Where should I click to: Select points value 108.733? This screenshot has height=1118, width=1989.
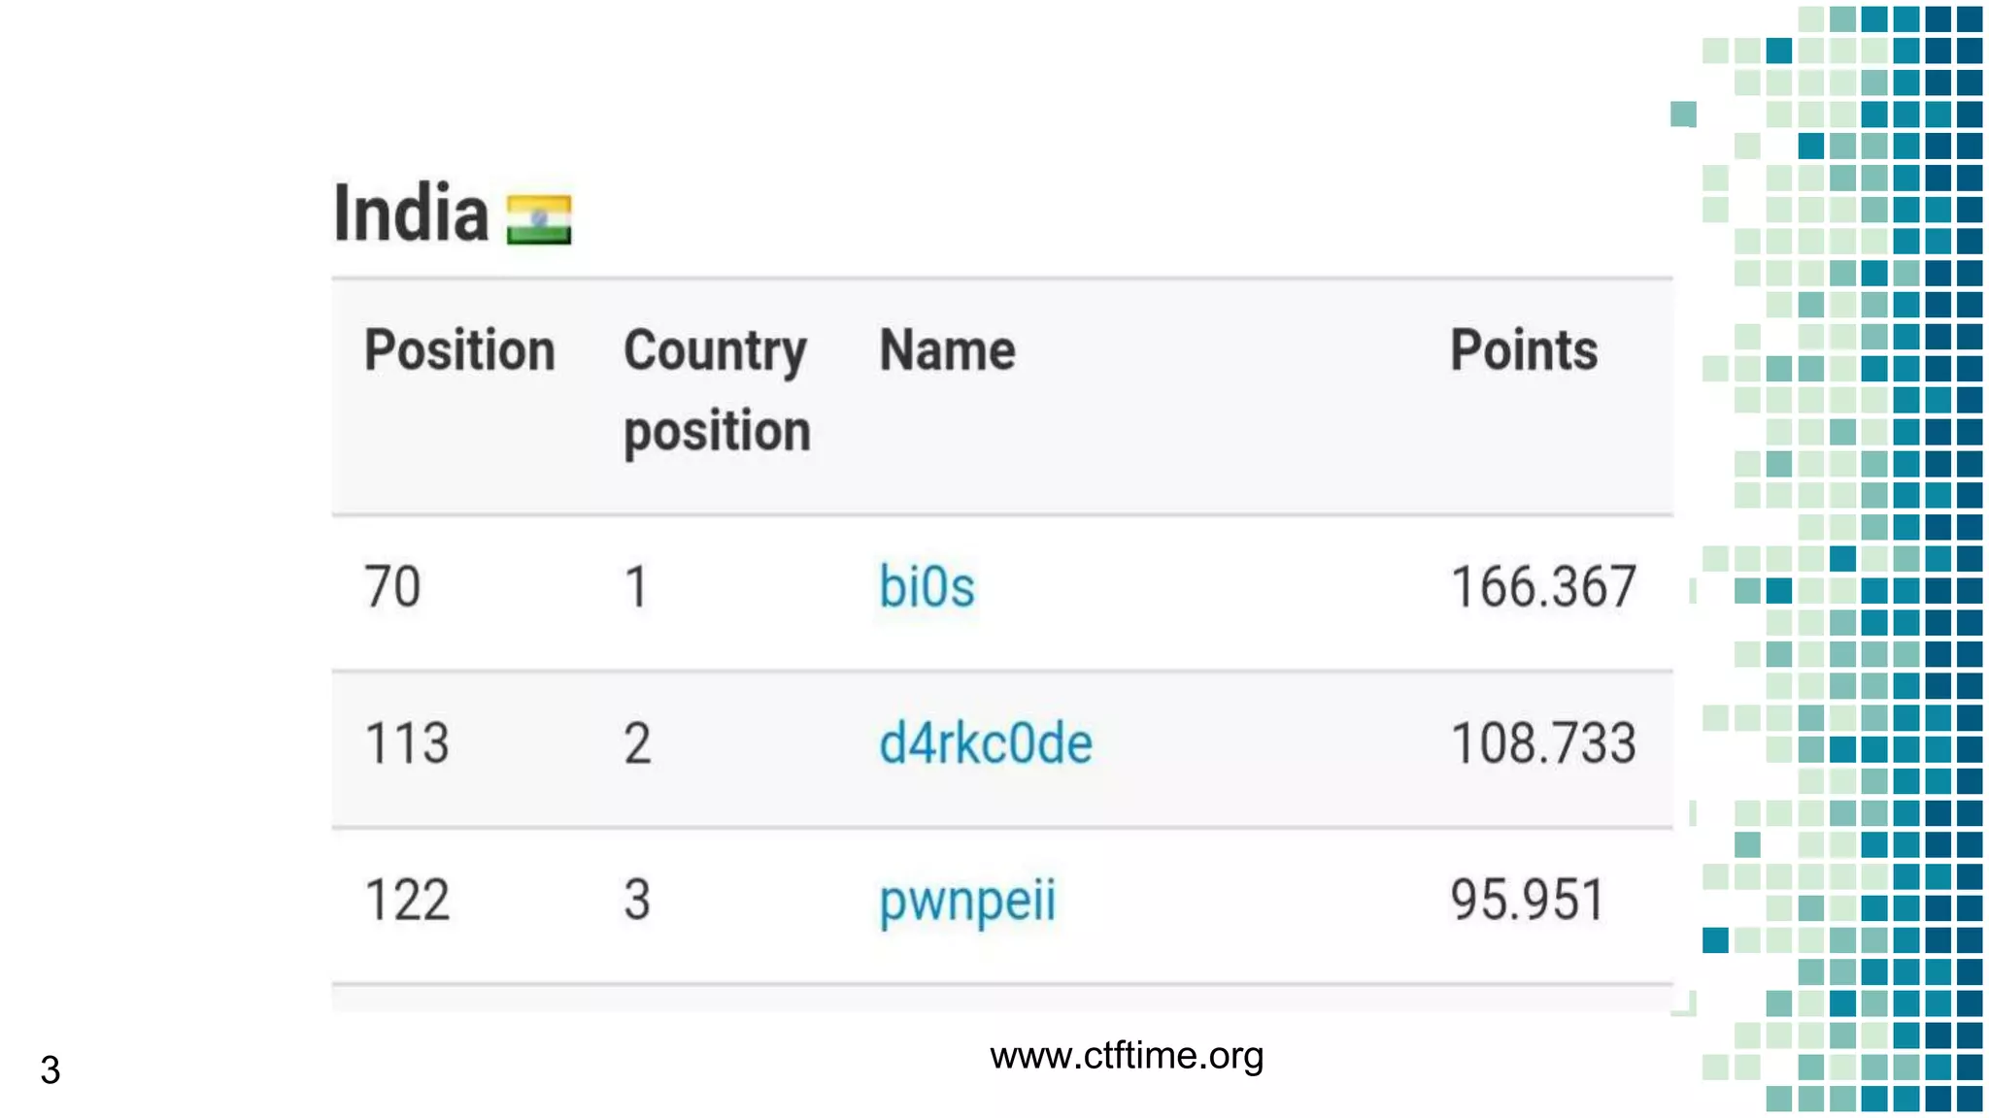[1543, 743]
